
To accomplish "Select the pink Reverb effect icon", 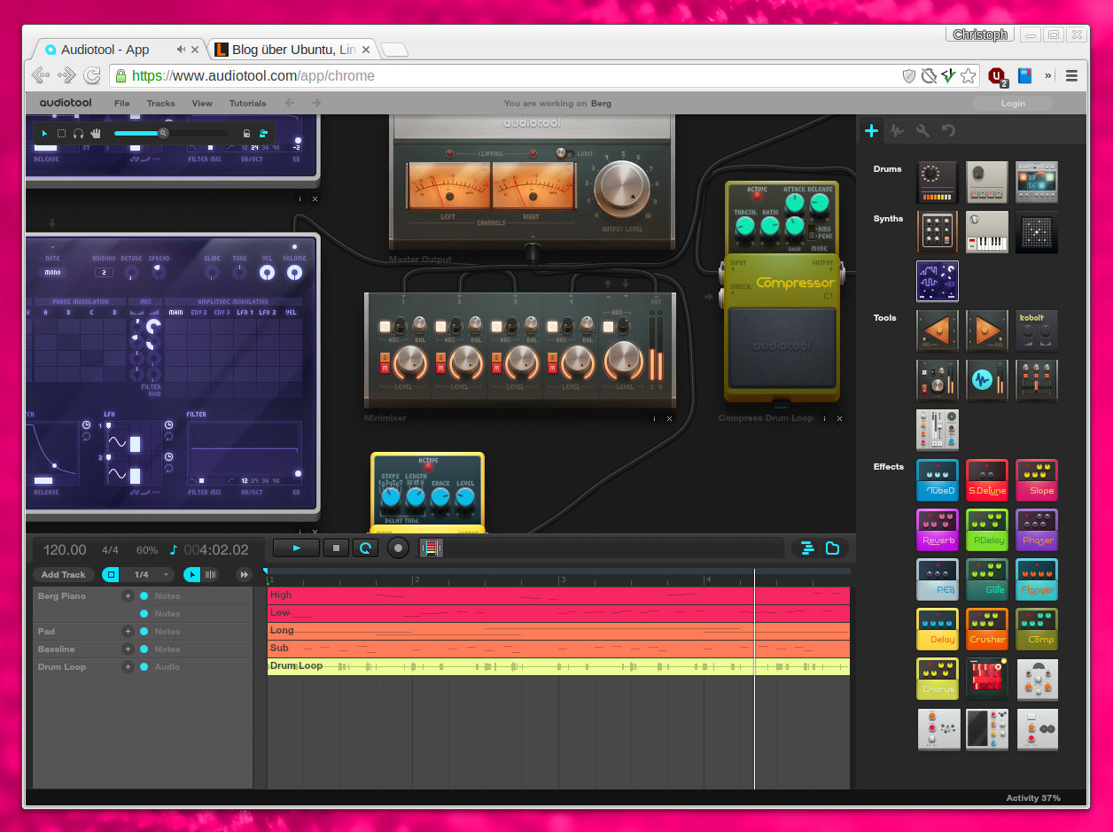I will (x=938, y=529).
